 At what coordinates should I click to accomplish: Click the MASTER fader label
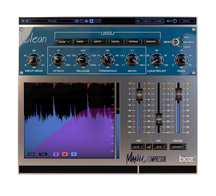(178, 141)
